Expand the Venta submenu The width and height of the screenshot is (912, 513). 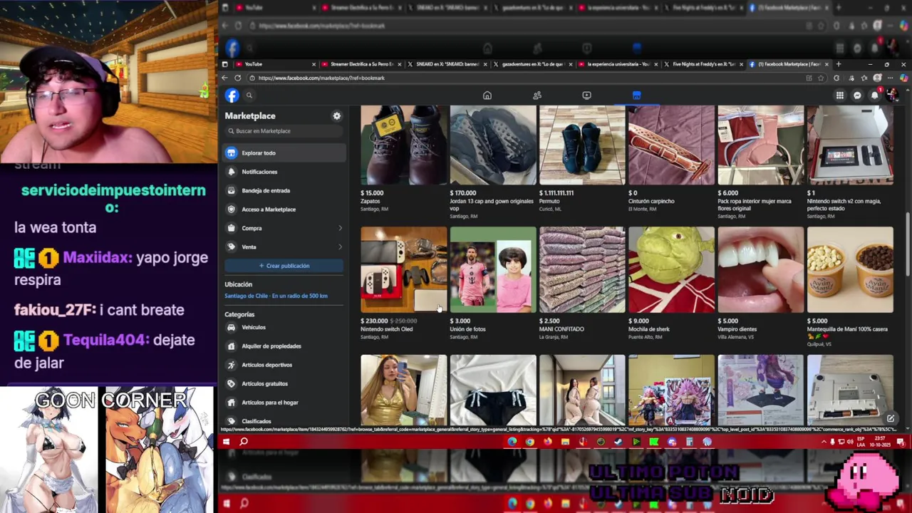click(x=340, y=247)
